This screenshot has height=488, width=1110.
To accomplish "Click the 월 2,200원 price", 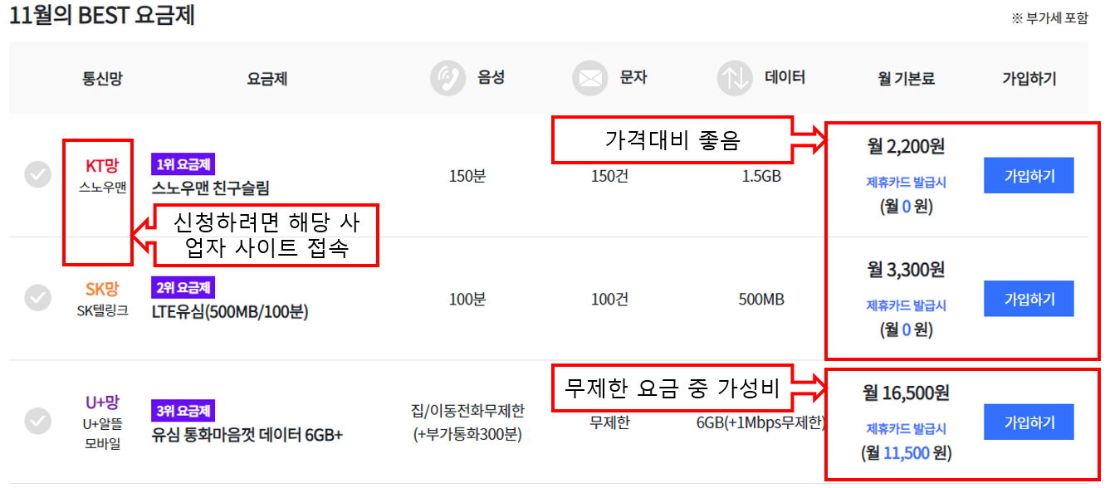I will (907, 147).
